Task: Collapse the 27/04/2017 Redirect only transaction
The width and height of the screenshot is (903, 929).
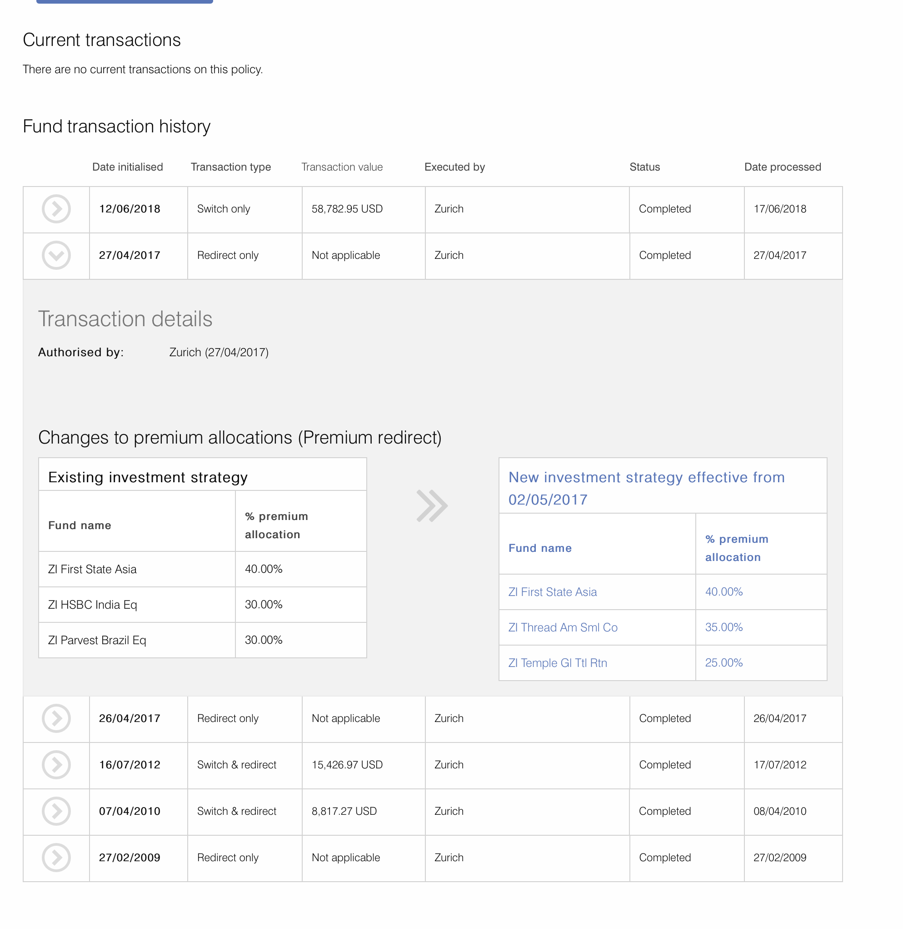Action: click(56, 255)
